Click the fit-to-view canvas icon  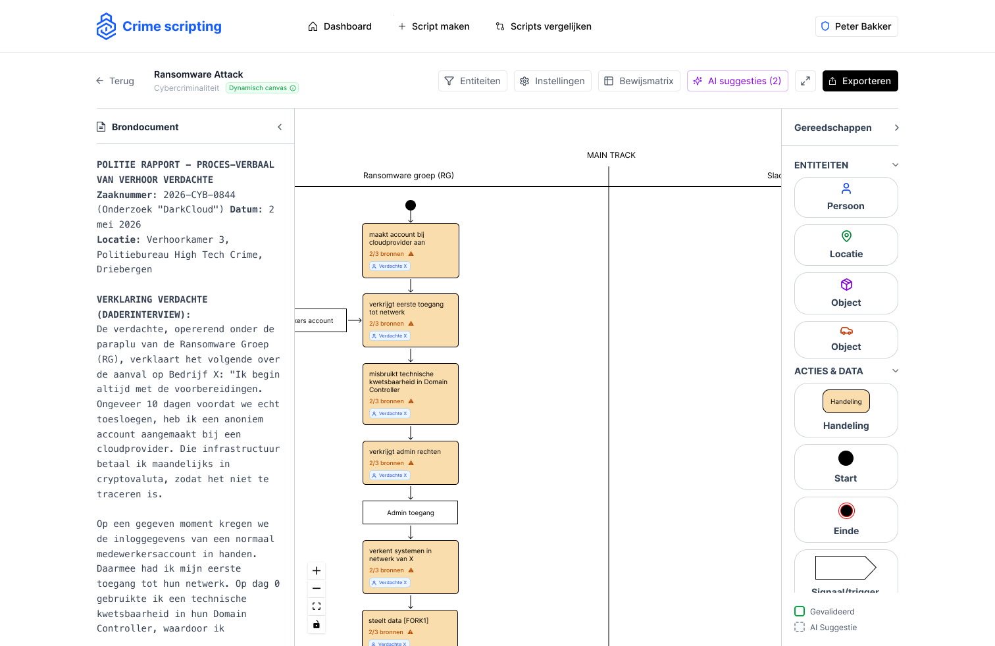tap(317, 607)
